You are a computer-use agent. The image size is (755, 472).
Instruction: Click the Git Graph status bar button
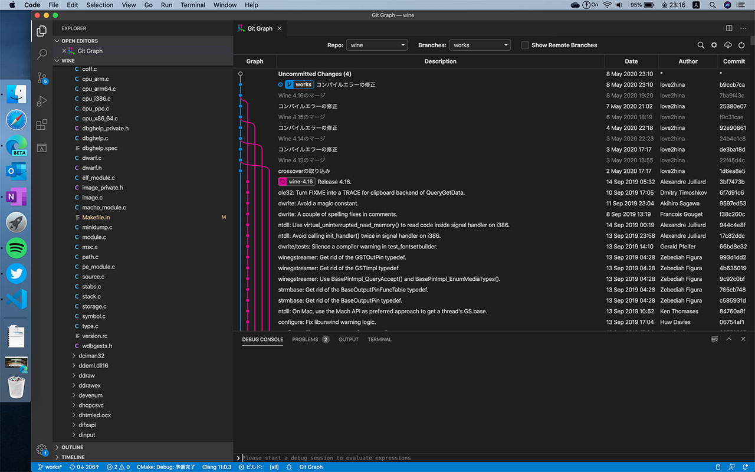click(x=311, y=467)
